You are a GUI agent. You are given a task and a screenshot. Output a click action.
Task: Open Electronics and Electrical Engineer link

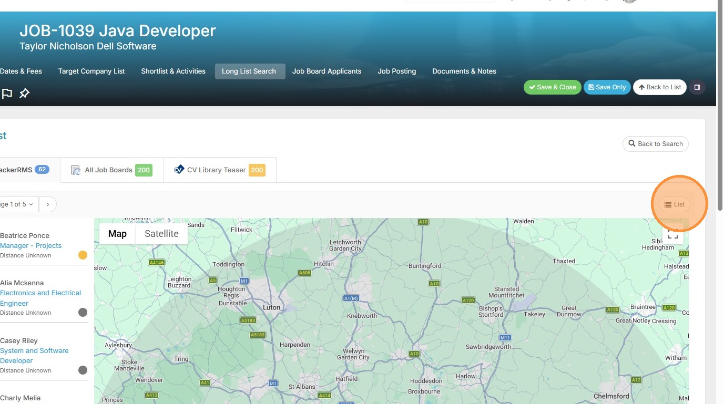[40, 298]
